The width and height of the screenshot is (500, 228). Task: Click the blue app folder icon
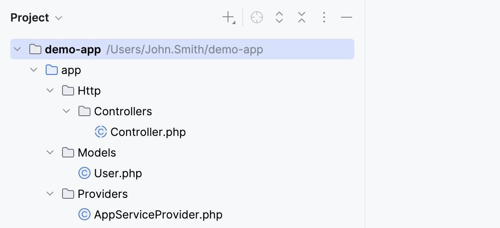point(51,70)
